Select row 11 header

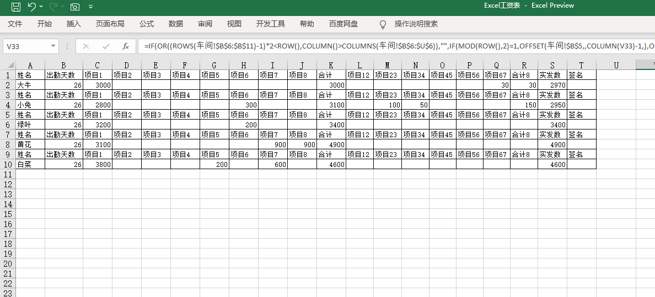[8, 174]
